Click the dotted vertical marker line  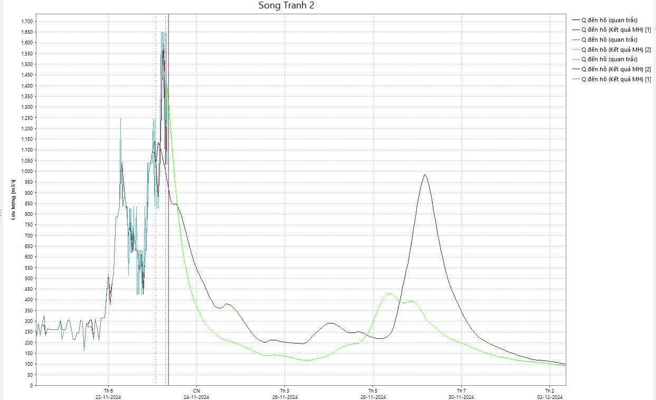(156, 264)
